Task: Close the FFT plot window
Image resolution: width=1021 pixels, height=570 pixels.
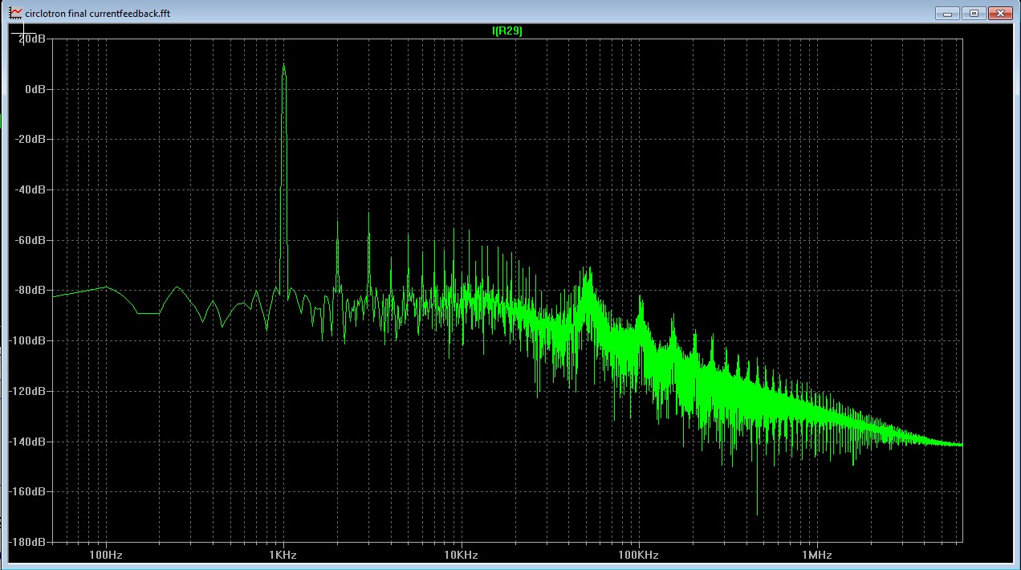Action: (x=999, y=13)
